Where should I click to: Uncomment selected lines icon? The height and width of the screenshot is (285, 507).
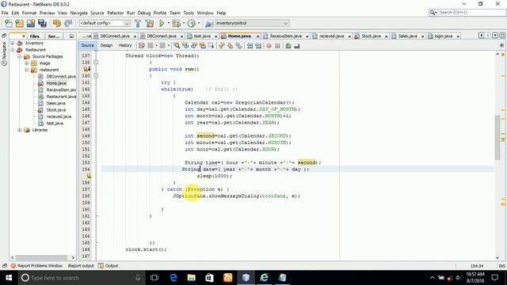[x=297, y=46]
